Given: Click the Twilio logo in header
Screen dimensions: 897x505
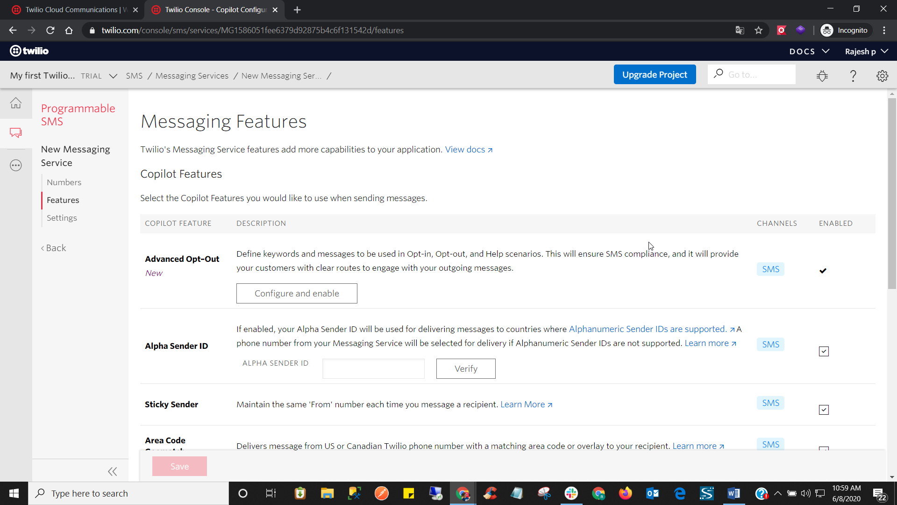Looking at the screenshot, I should click(29, 51).
